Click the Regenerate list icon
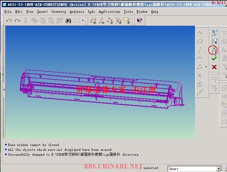The width and height of the screenshot is (227, 172). (60, 21)
